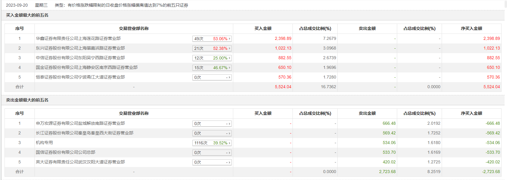Click 机构专用 seat name
The height and width of the screenshot is (180, 507).
click(x=44, y=143)
